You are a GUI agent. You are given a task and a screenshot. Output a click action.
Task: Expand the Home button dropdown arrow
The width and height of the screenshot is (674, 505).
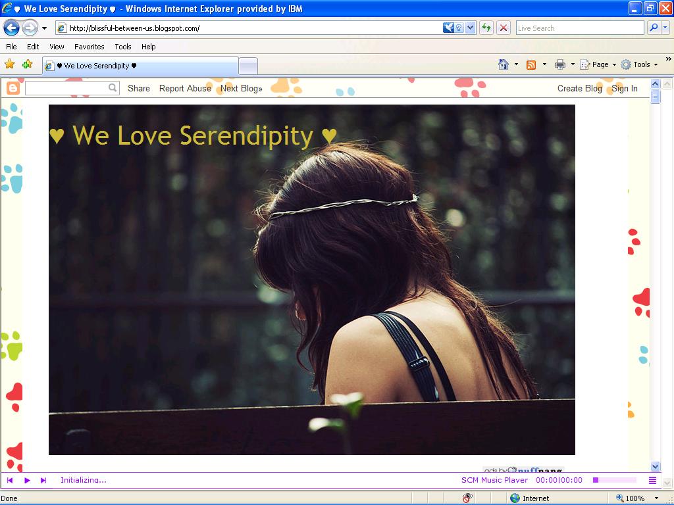(516, 65)
